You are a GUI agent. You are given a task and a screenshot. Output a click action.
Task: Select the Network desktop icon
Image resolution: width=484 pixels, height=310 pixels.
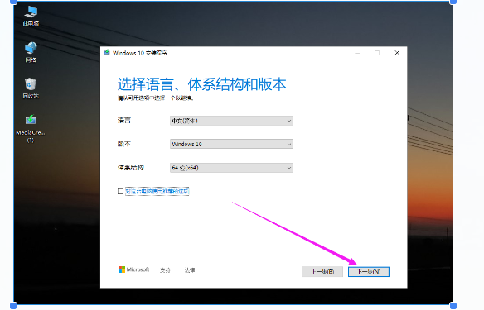(31, 52)
